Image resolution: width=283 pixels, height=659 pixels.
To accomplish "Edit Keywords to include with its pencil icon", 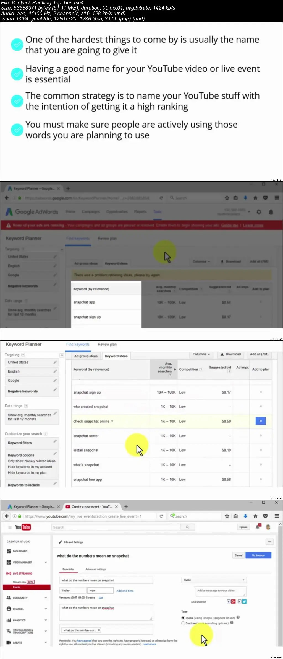I will [55, 483].
